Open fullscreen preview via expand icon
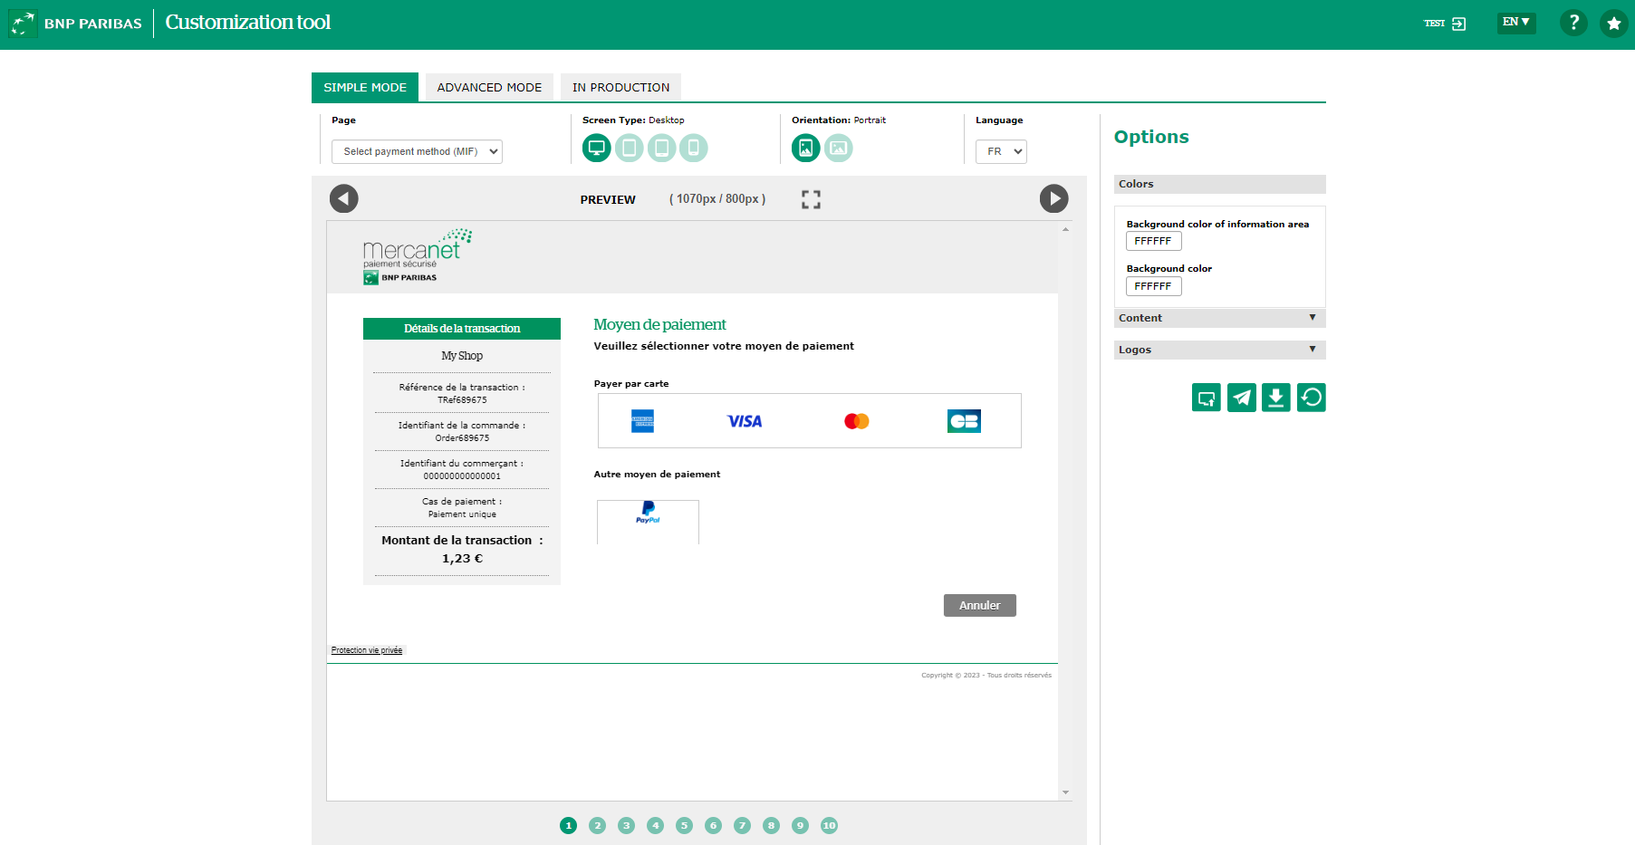Image resolution: width=1635 pixels, height=845 pixels. pyautogui.click(x=811, y=199)
